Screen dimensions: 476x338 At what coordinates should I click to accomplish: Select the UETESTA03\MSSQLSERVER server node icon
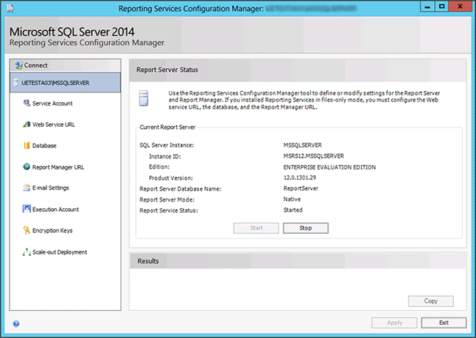pyautogui.click(x=16, y=83)
